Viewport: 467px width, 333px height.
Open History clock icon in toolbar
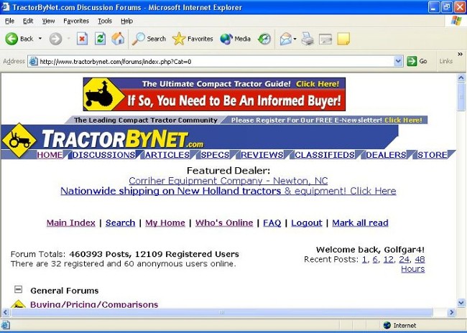point(264,39)
